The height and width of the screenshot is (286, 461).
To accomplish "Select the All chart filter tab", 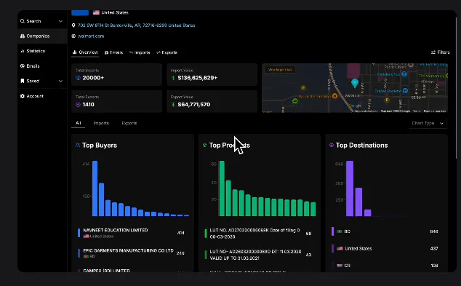I will click(79, 123).
